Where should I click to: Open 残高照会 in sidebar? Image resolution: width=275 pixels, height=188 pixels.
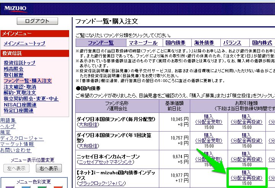[x=13, y=69]
